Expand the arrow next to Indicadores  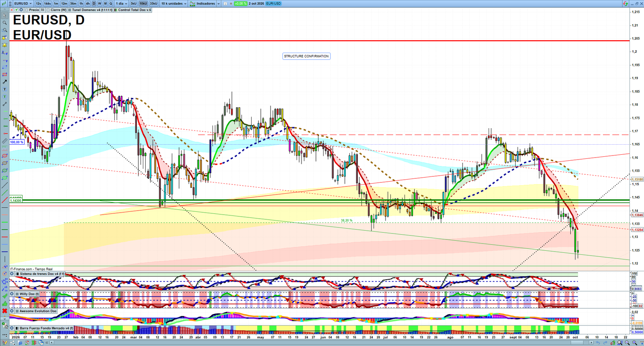pos(219,4)
